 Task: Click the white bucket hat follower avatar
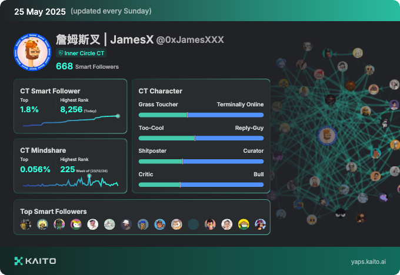[126, 224]
